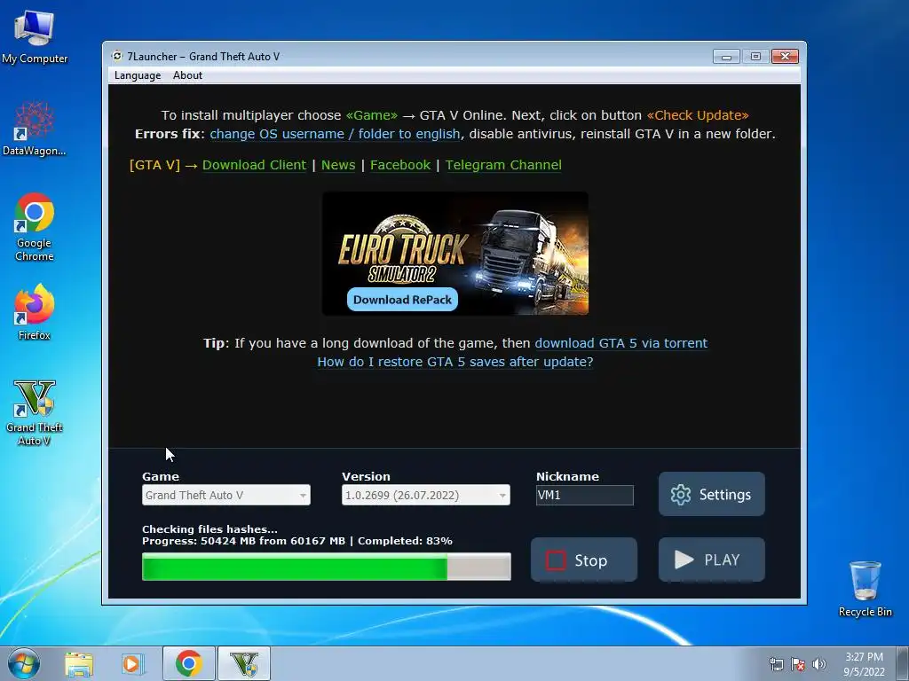Close the 7Launcher window

tap(785, 56)
